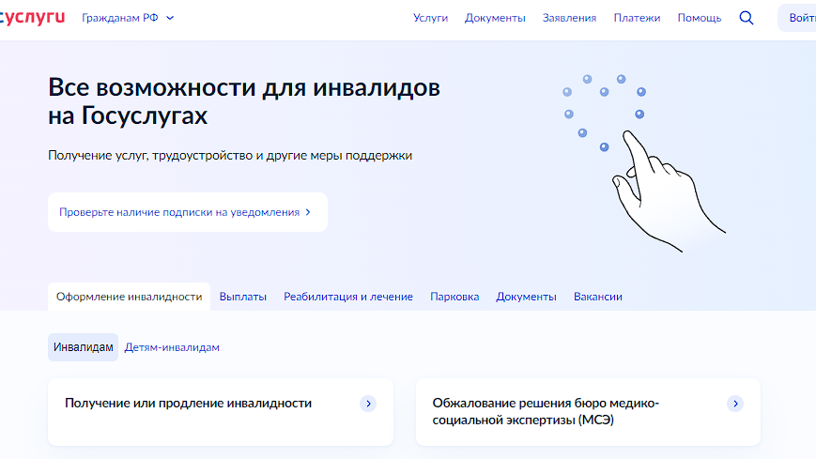Click arrow icon on Обжалование решения бюро card

pyautogui.click(x=735, y=404)
